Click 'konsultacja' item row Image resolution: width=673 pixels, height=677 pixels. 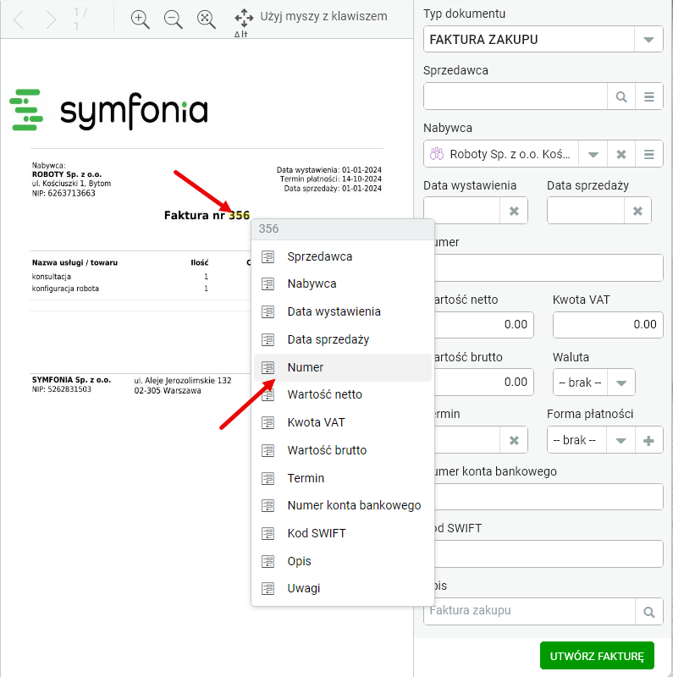click(52, 277)
